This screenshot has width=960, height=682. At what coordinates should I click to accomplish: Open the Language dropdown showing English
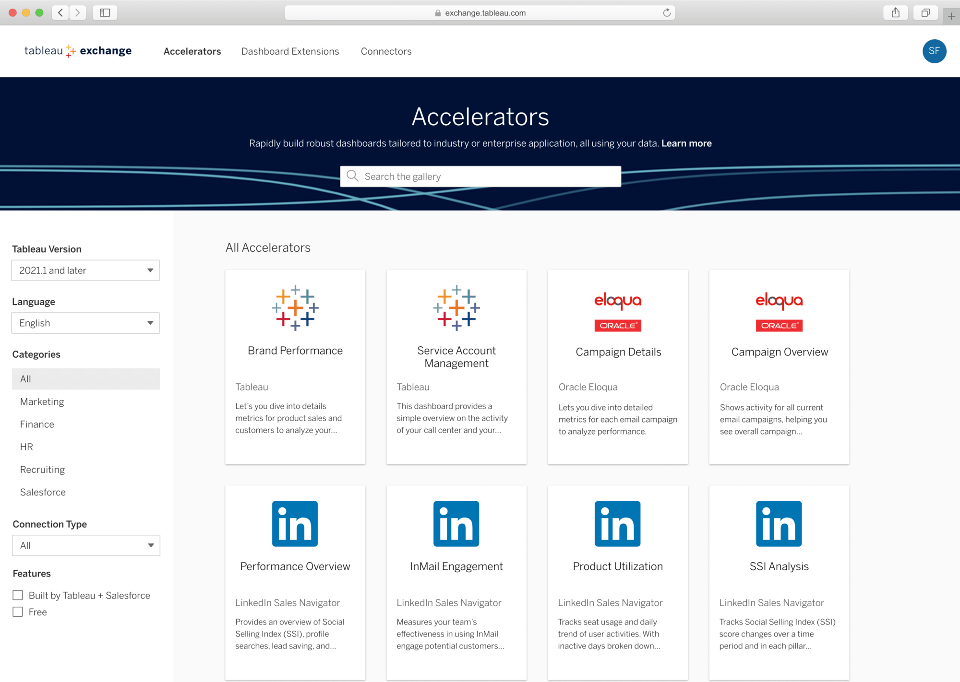85,323
